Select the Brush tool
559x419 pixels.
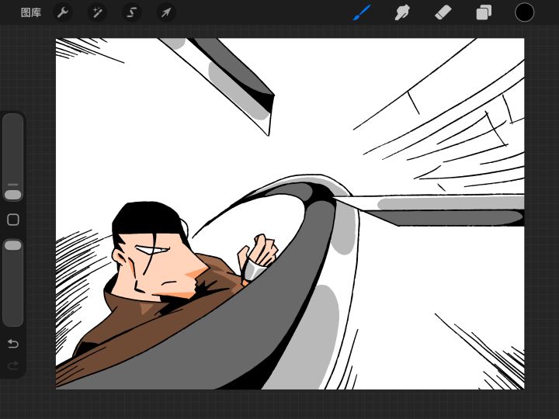(362, 12)
